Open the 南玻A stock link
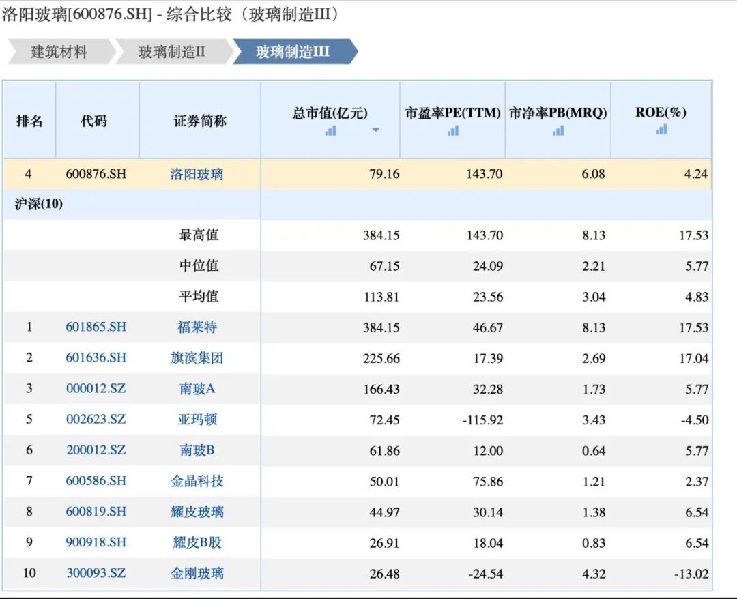This screenshot has height=599, width=737. (x=197, y=388)
